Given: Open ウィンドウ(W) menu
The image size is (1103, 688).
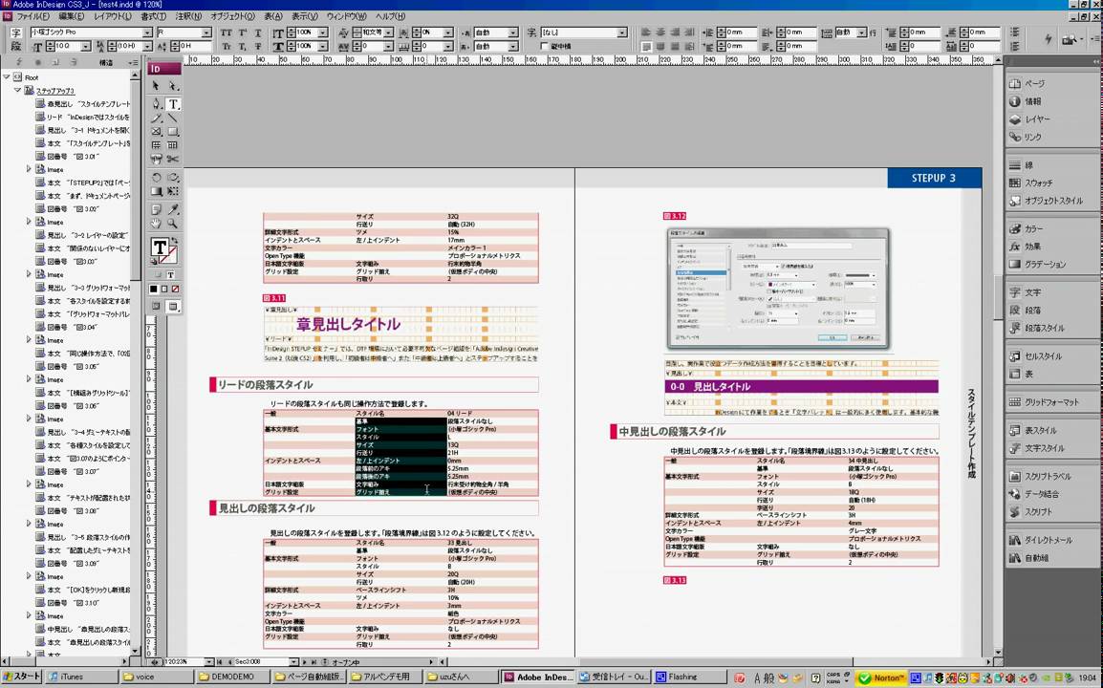Looking at the screenshot, I should click(346, 16).
